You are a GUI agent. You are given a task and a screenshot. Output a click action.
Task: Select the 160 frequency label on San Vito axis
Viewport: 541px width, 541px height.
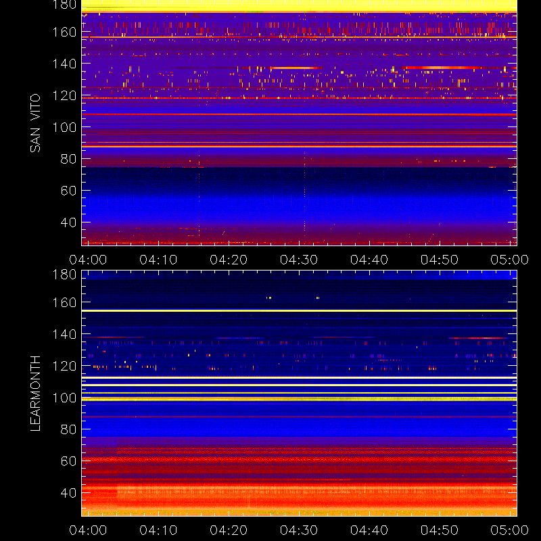[x=64, y=32]
